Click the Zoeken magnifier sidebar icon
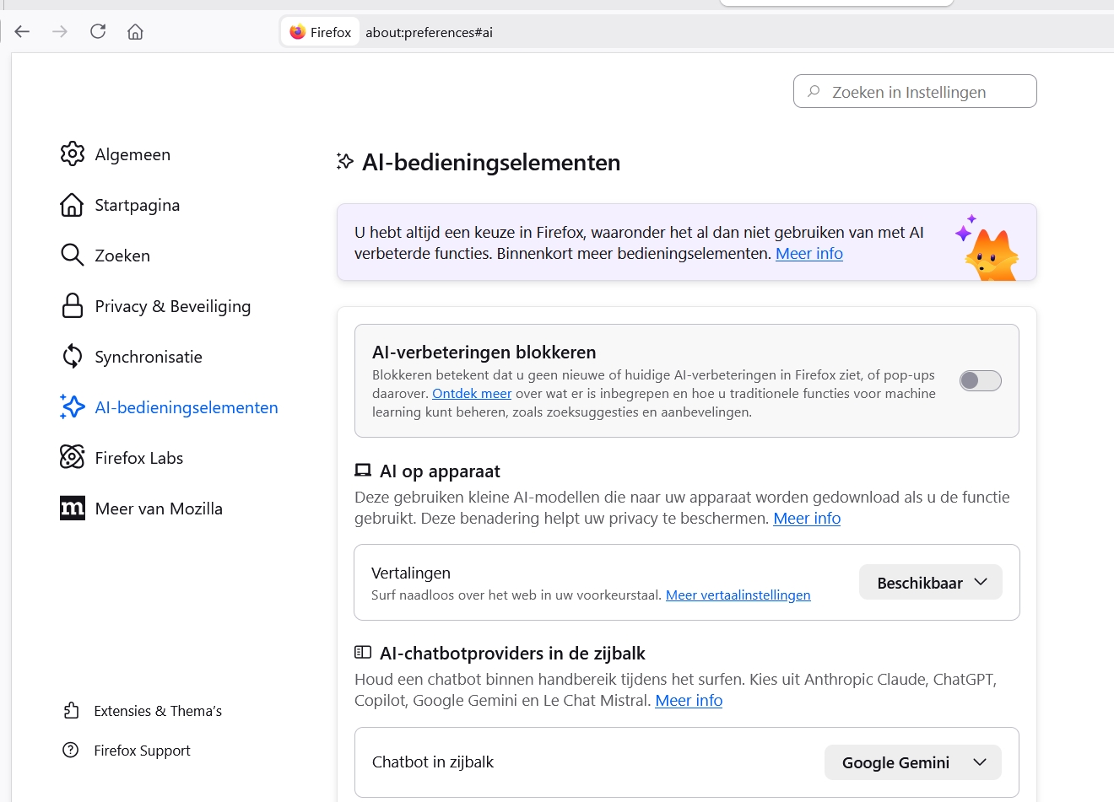 [73, 255]
